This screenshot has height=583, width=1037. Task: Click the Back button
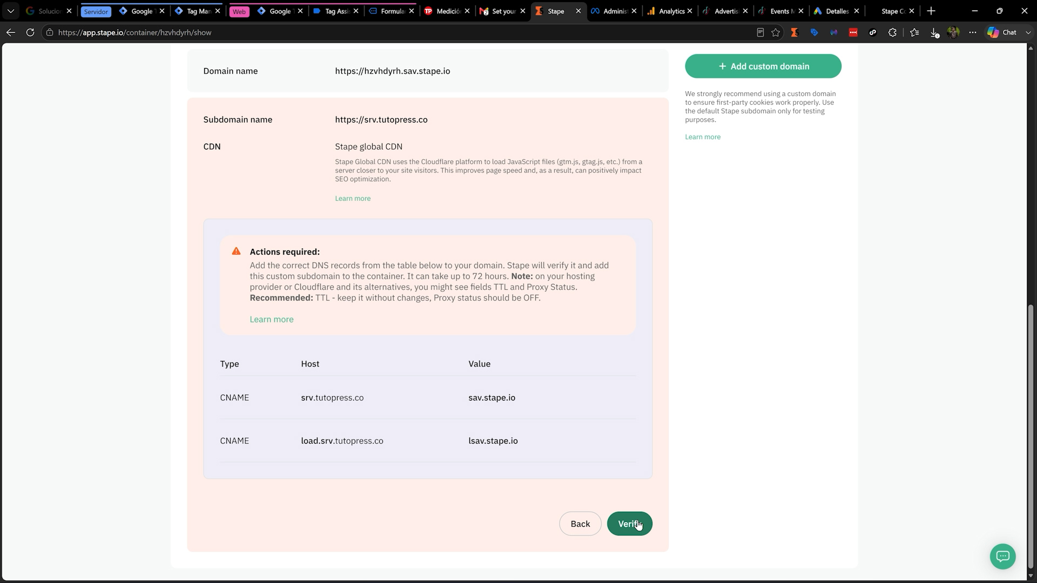(x=580, y=524)
